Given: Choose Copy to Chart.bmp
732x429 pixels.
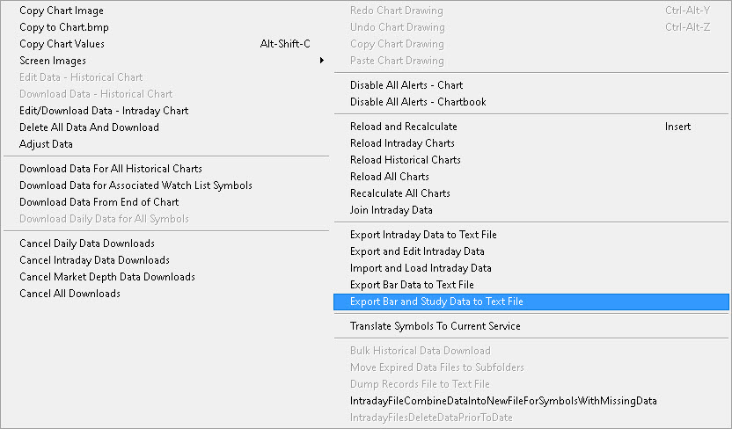Looking at the screenshot, I should coord(64,27).
